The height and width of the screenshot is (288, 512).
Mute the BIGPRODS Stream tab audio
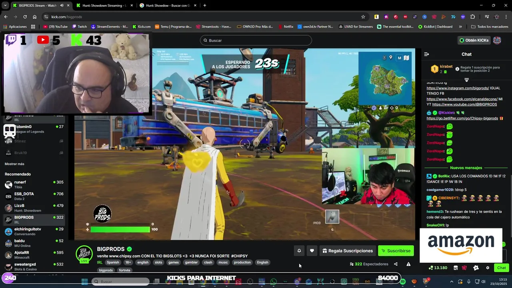tap(62, 6)
